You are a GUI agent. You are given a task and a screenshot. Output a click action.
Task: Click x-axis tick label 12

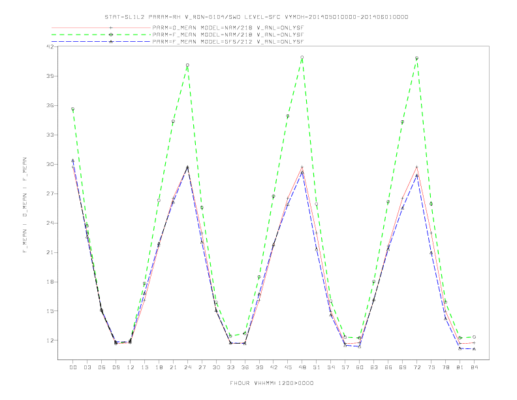click(x=131, y=367)
